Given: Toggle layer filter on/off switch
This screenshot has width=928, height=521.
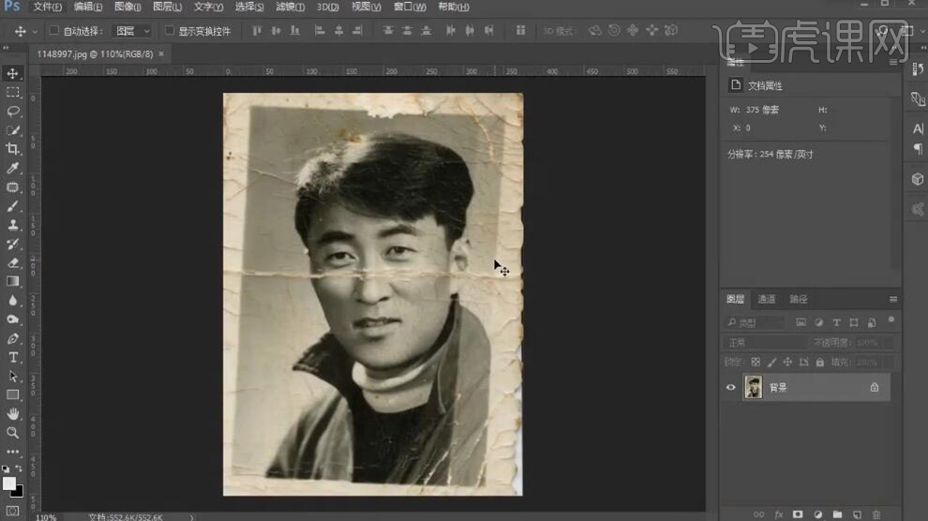Looking at the screenshot, I should click(891, 320).
